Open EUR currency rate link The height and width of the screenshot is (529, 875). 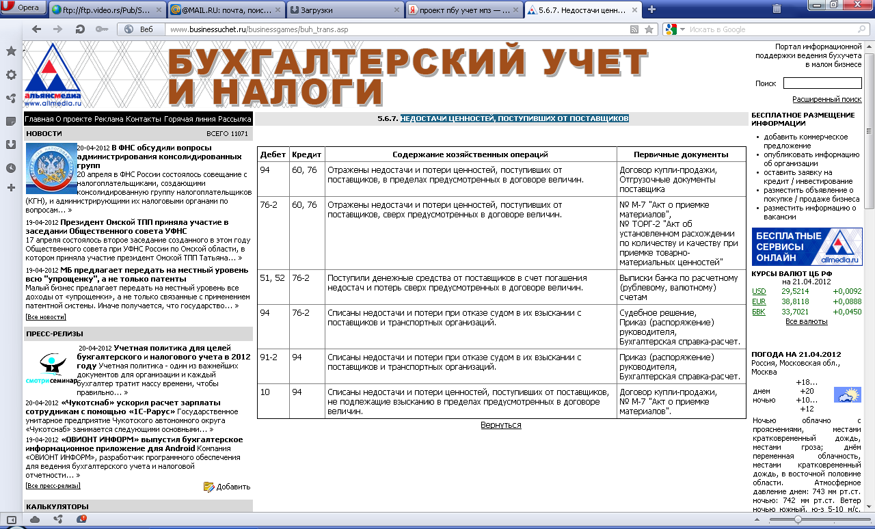pos(759,301)
